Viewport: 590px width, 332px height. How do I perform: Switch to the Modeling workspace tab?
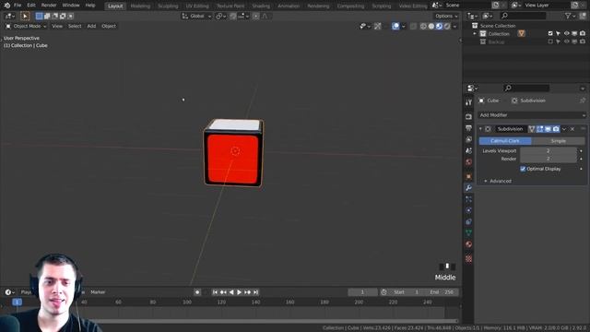coord(140,6)
